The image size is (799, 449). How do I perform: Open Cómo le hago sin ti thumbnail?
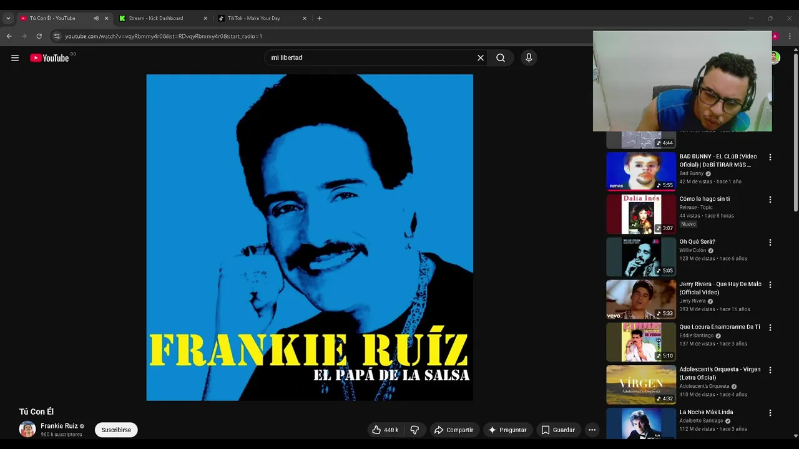(641, 214)
